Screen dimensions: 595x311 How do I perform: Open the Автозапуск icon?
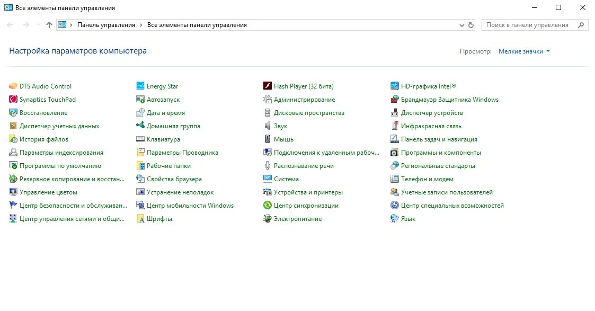tap(140, 100)
